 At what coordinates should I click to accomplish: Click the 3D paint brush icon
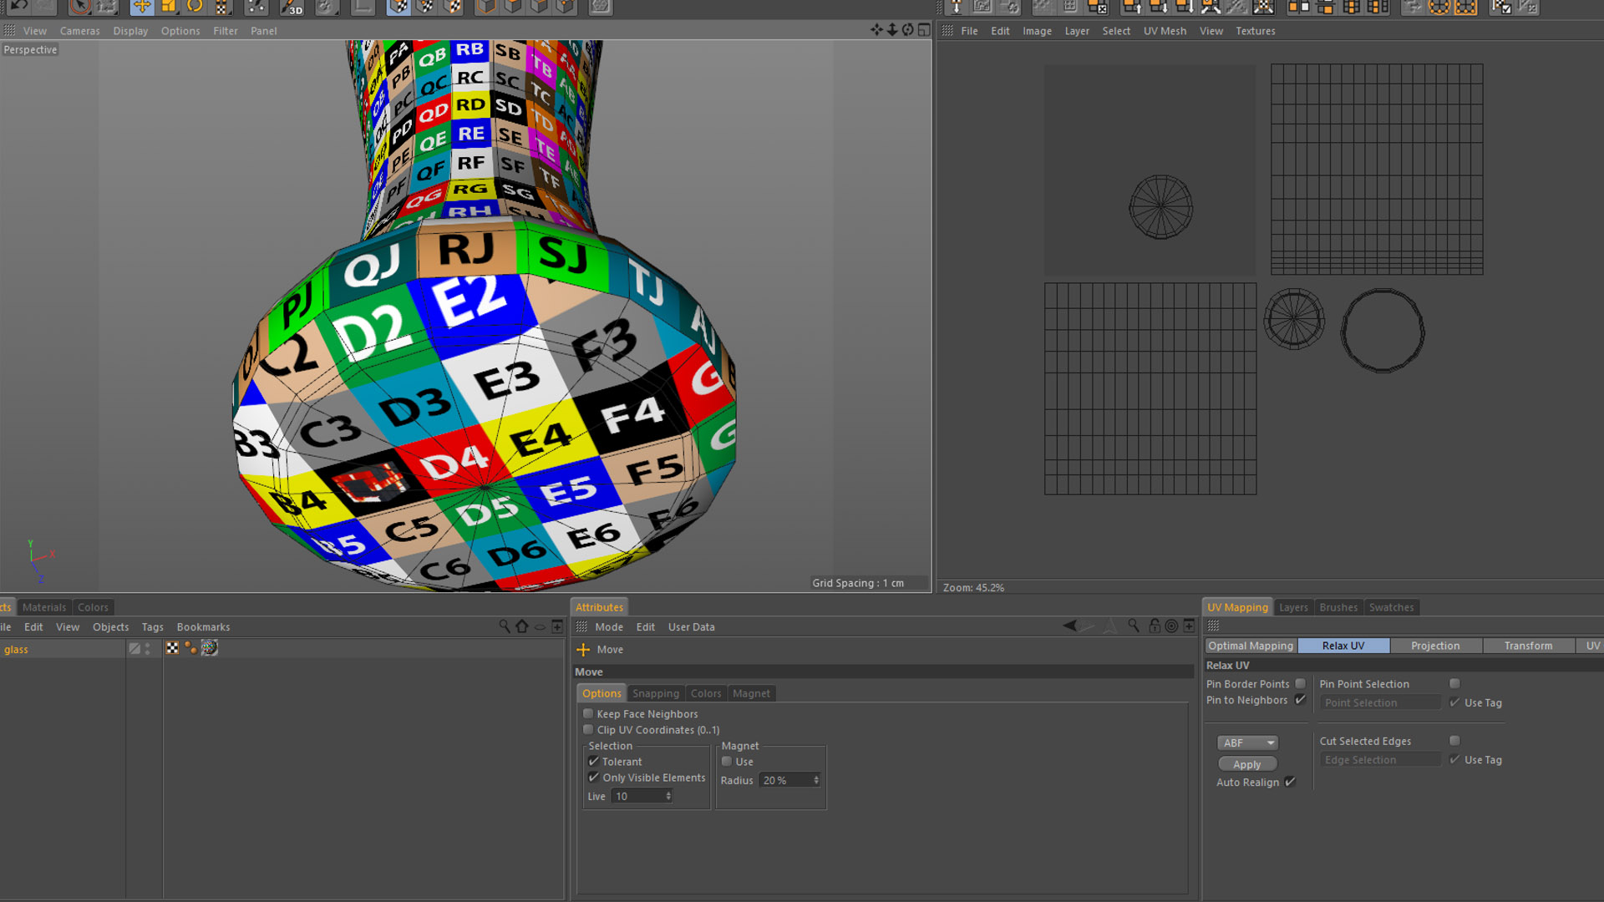click(x=292, y=8)
